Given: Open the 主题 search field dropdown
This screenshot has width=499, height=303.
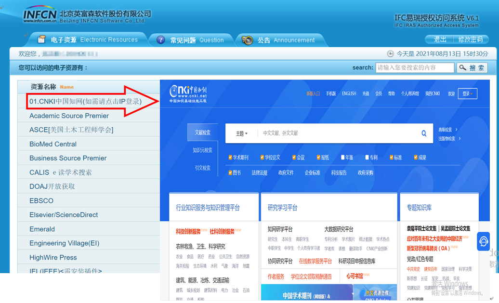Looking at the screenshot, I should (241, 133).
